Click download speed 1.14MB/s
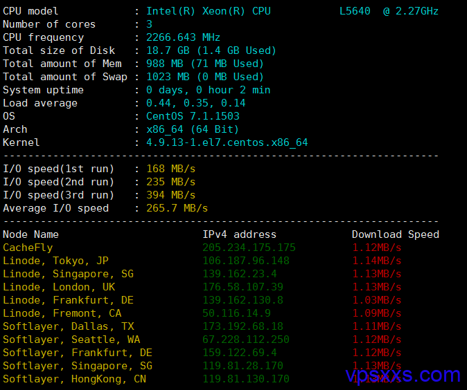The width and height of the screenshot is (467, 390). tap(377, 261)
